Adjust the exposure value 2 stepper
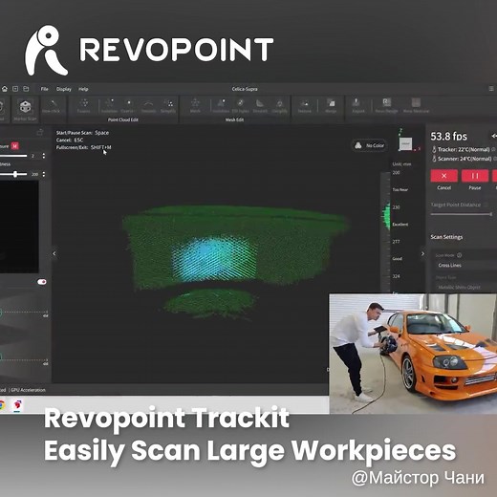The width and height of the screenshot is (497, 497). [x=44, y=156]
